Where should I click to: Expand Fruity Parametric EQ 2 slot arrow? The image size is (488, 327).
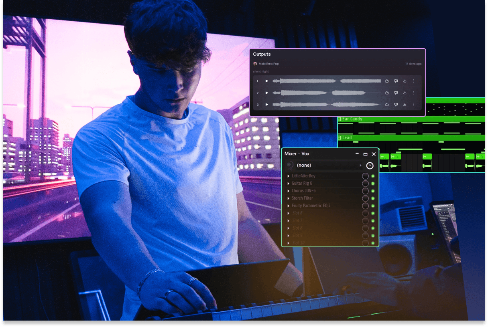(x=289, y=206)
